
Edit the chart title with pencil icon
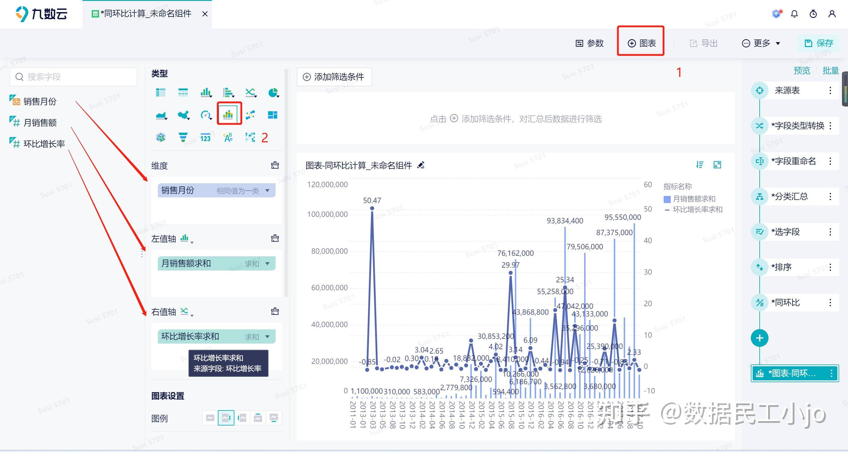[x=421, y=165]
